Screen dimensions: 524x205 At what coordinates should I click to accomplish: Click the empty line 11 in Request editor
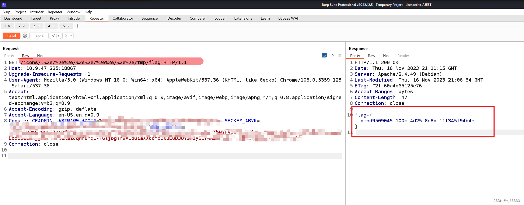tap(175, 156)
